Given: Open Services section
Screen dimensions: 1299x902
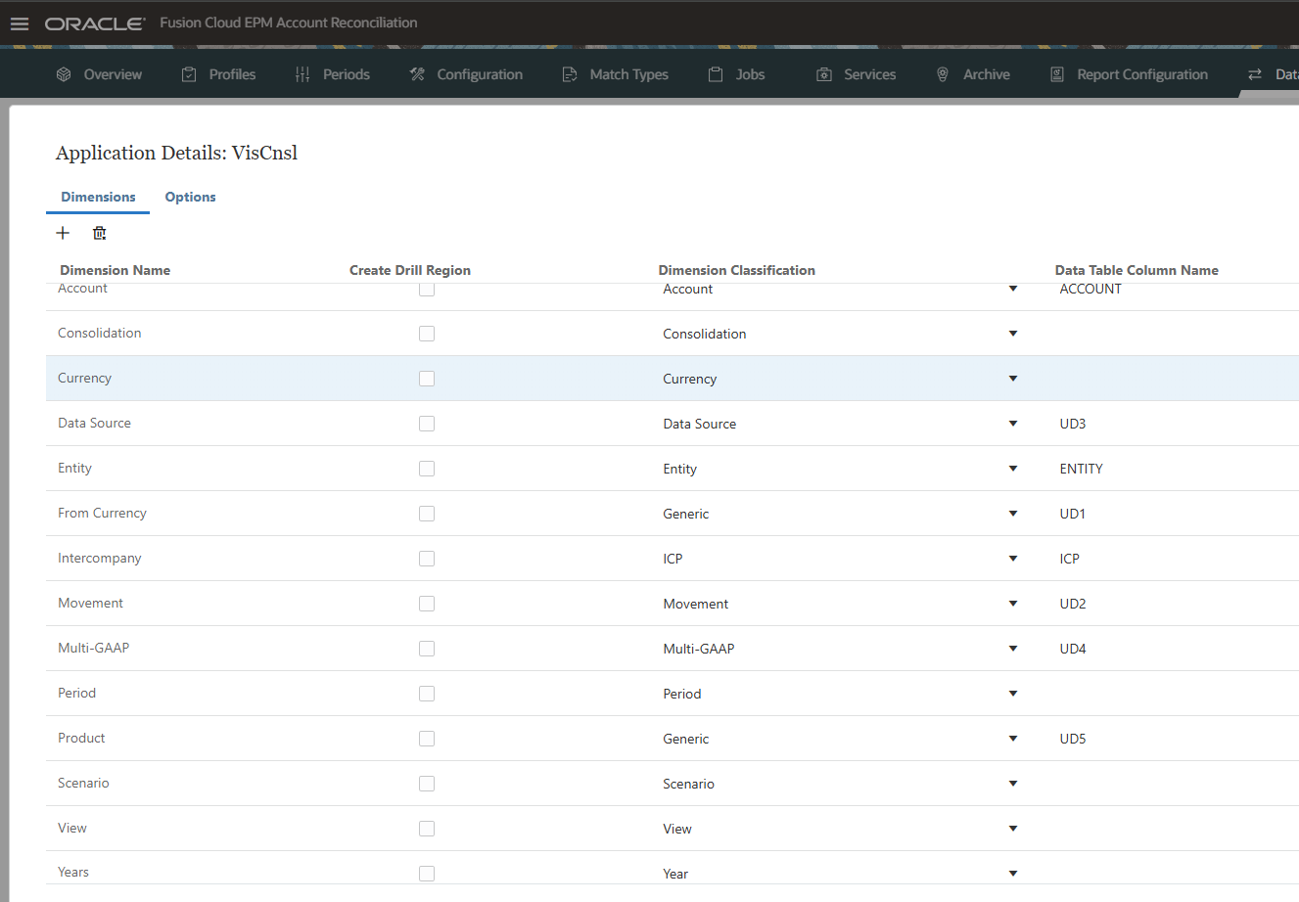Looking at the screenshot, I should coord(870,74).
